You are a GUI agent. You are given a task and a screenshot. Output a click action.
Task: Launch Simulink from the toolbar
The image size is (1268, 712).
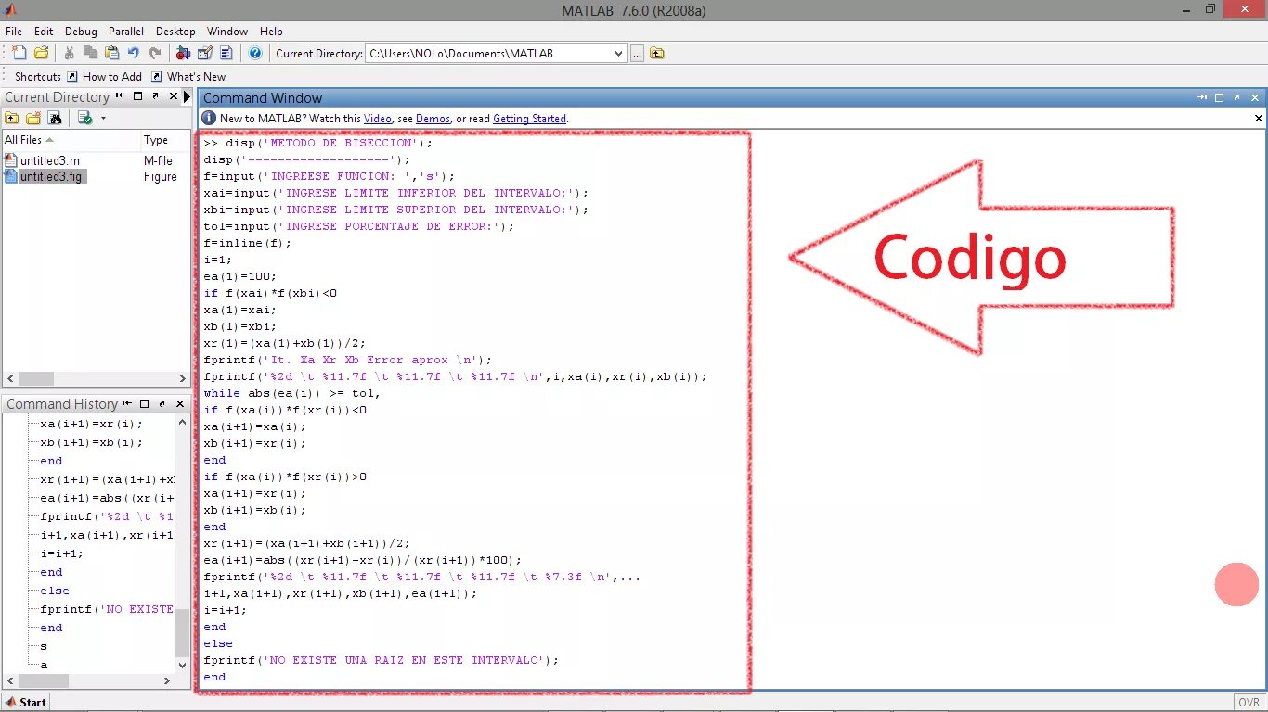183,53
